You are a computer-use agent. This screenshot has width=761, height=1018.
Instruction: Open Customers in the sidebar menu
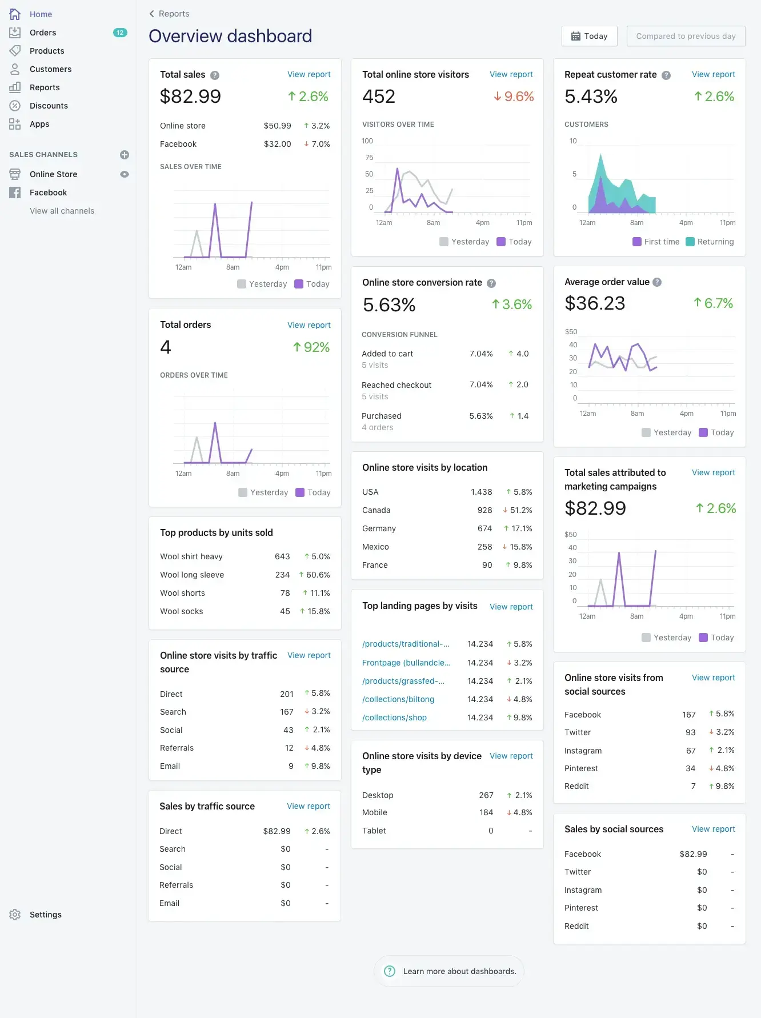[x=50, y=69]
